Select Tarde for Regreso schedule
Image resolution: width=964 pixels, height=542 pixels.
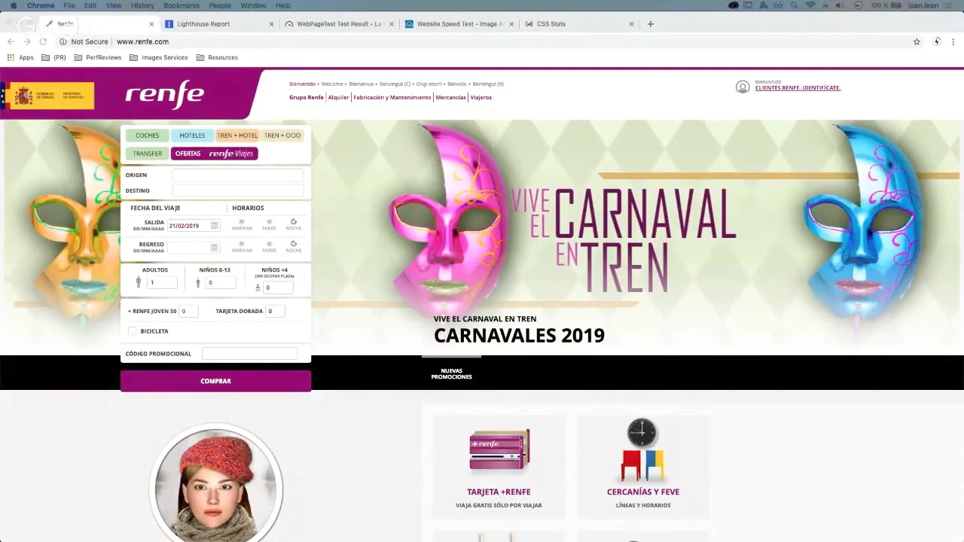click(269, 246)
